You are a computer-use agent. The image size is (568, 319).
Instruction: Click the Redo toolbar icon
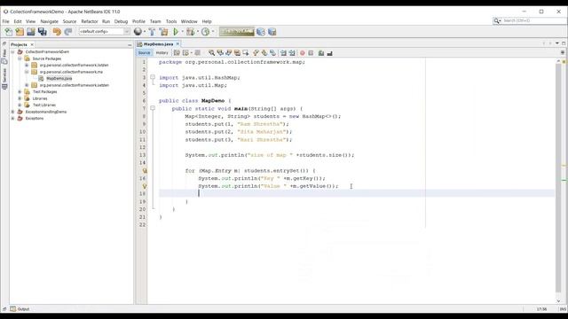[68, 32]
